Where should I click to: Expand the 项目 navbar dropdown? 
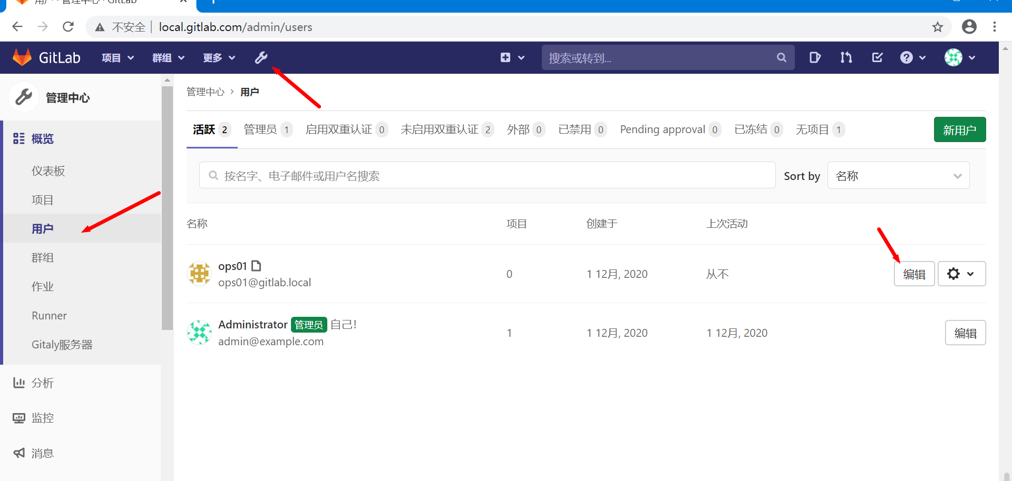click(x=118, y=58)
